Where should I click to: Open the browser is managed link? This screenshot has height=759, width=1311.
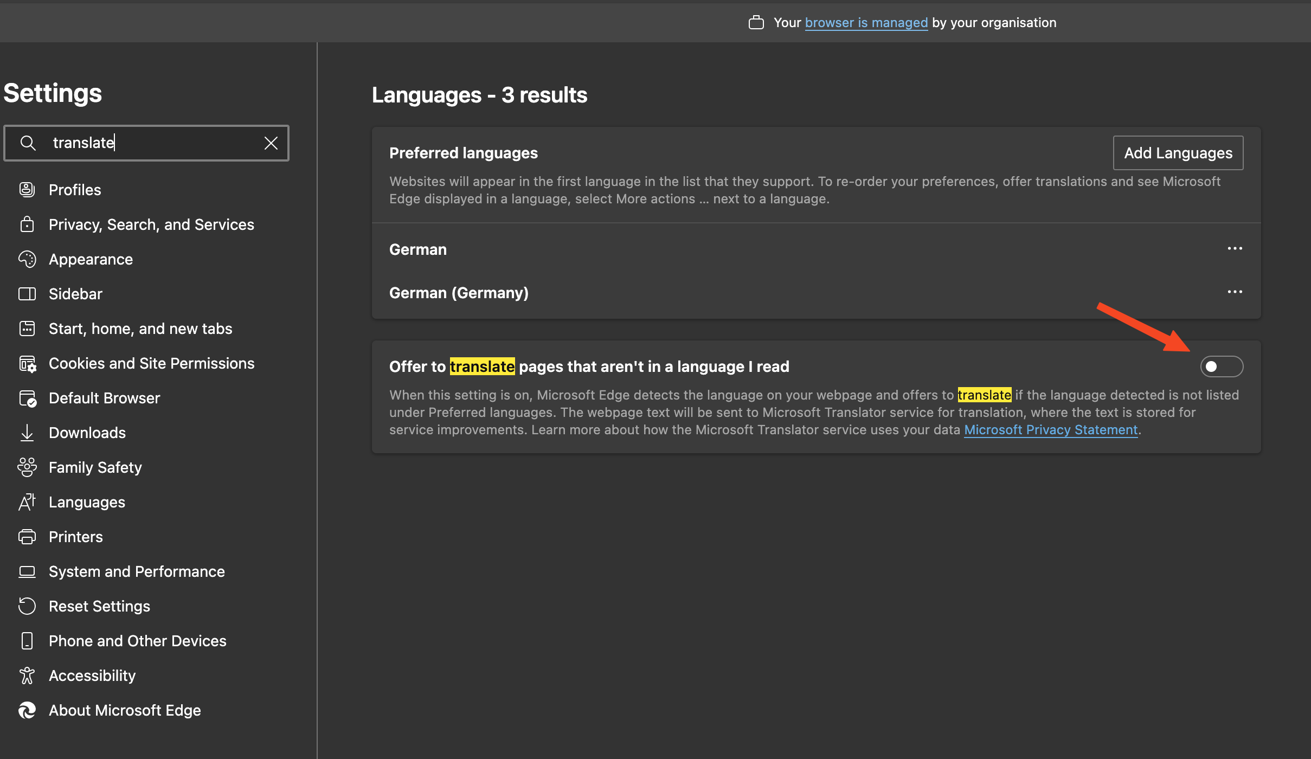[866, 23]
